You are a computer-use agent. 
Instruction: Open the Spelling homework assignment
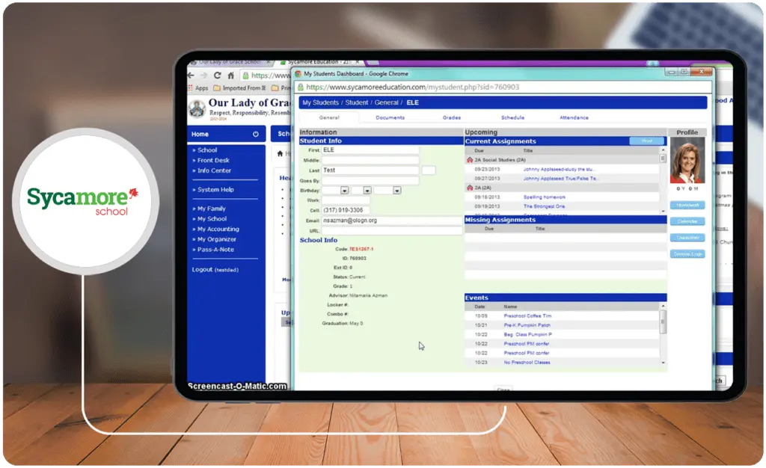pos(545,197)
